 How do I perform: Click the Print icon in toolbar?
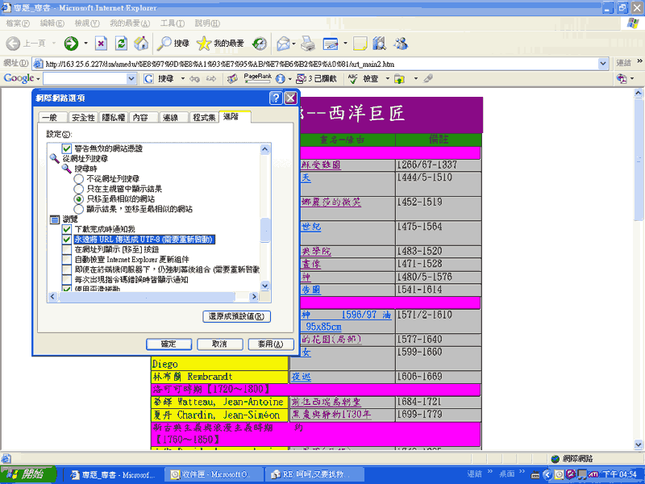[307, 44]
